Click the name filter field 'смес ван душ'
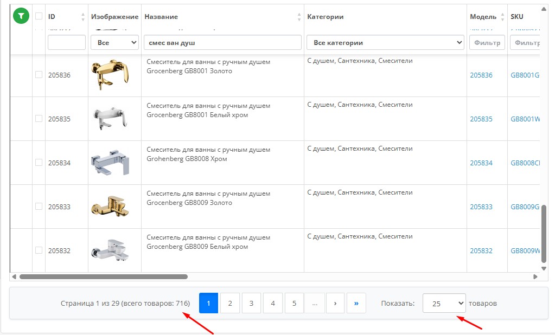The height and width of the screenshot is (335, 555). pyautogui.click(x=222, y=42)
